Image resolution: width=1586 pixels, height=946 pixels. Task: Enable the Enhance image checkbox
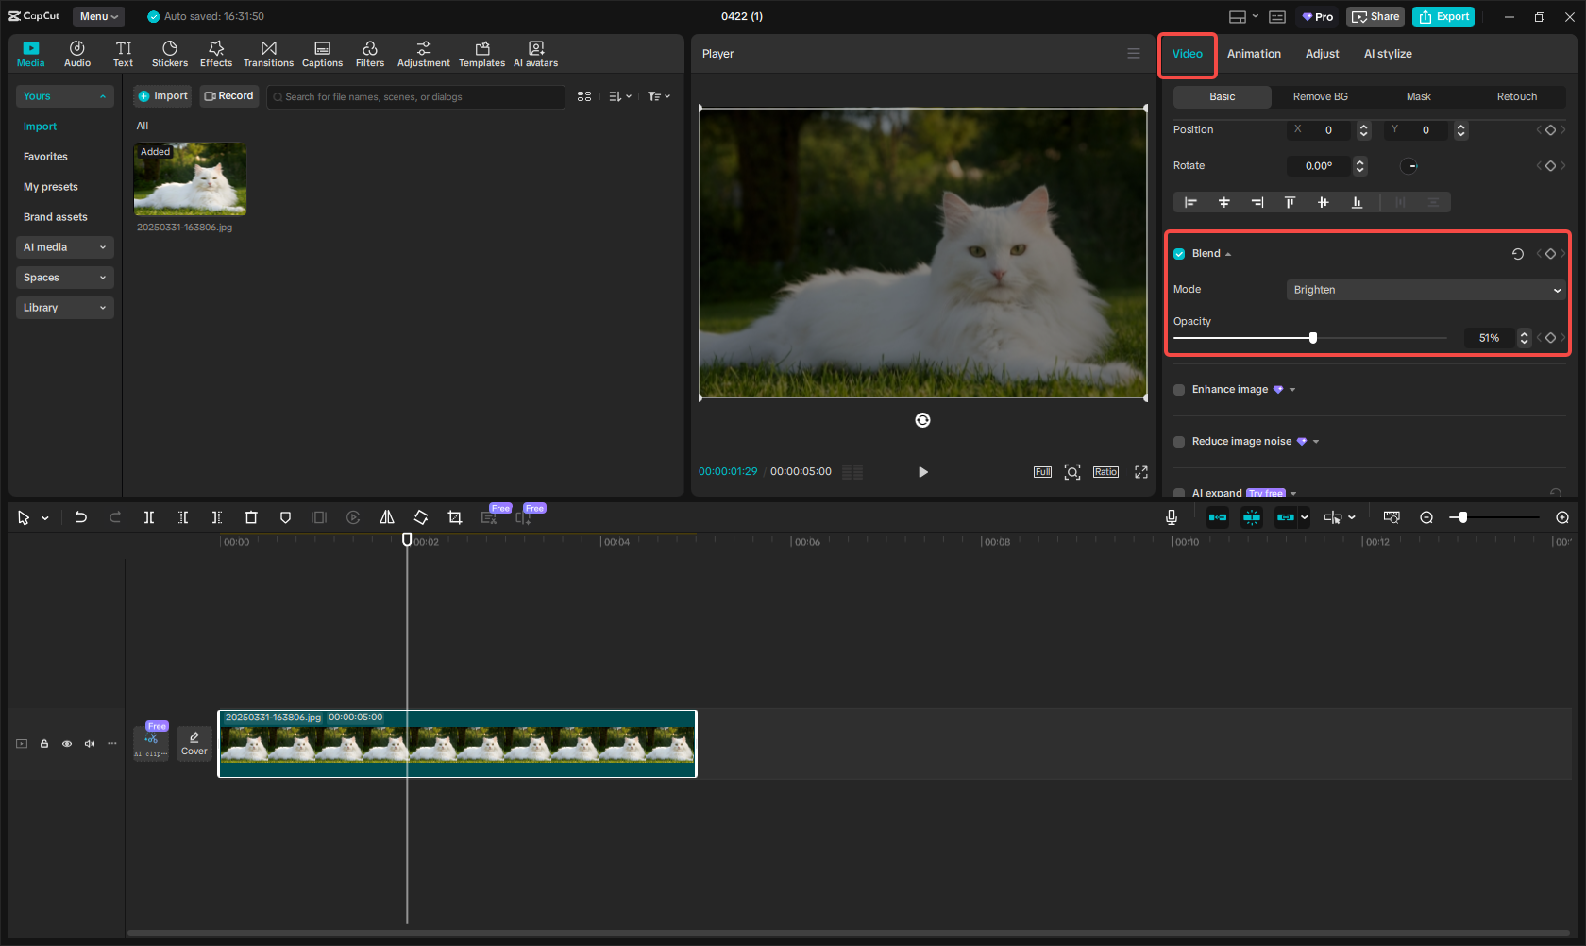(1179, 390)
